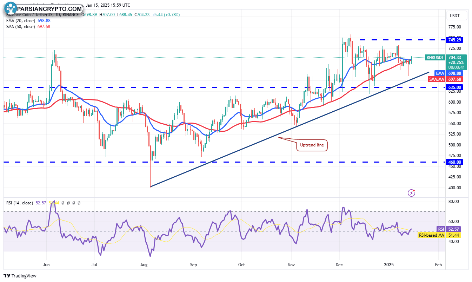Click the 775.00 price axis tick
This screenshot has height=282, width=472.
pos(454,27)
